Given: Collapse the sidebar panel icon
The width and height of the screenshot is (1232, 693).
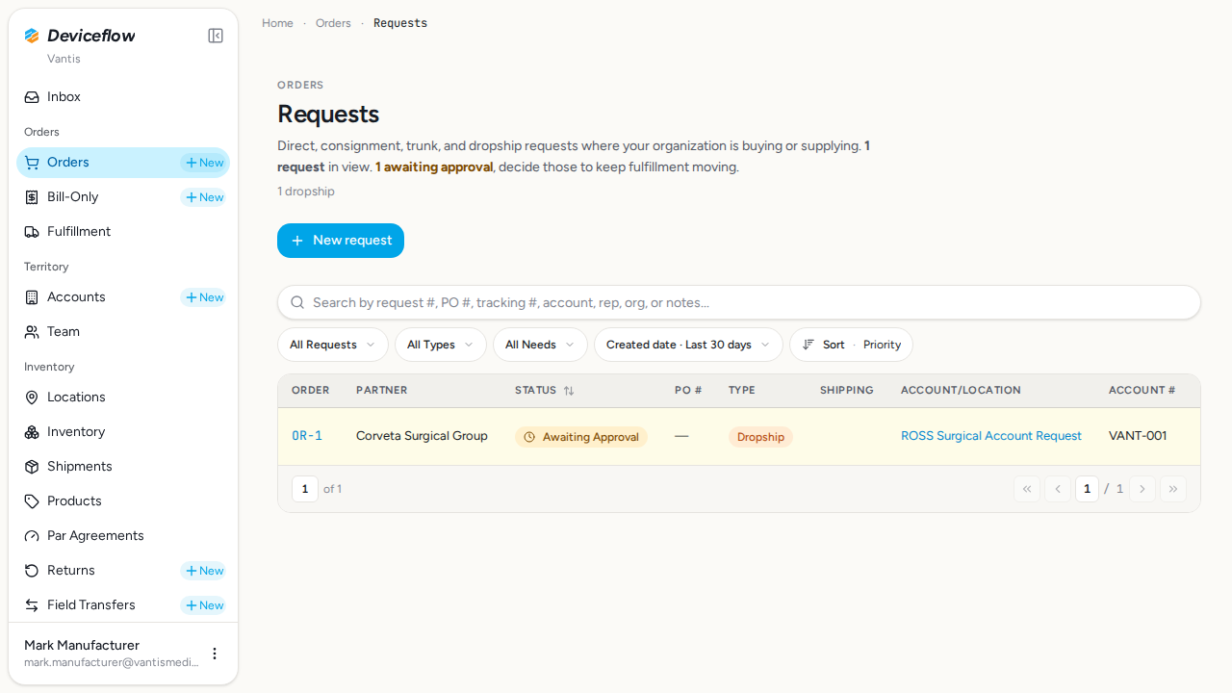Looking at the screenshot, I should (216, 36).
